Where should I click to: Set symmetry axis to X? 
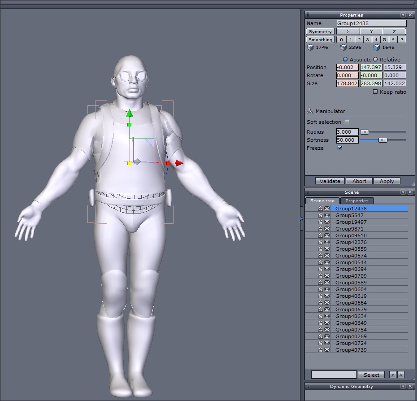click(348, 31)
